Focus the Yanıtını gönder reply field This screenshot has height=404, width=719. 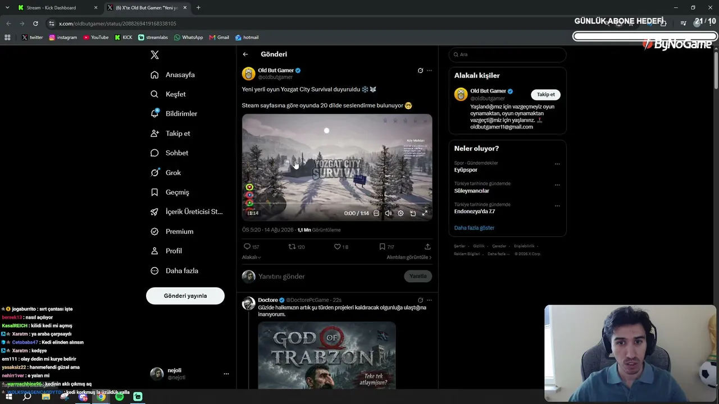coord(329,276)
